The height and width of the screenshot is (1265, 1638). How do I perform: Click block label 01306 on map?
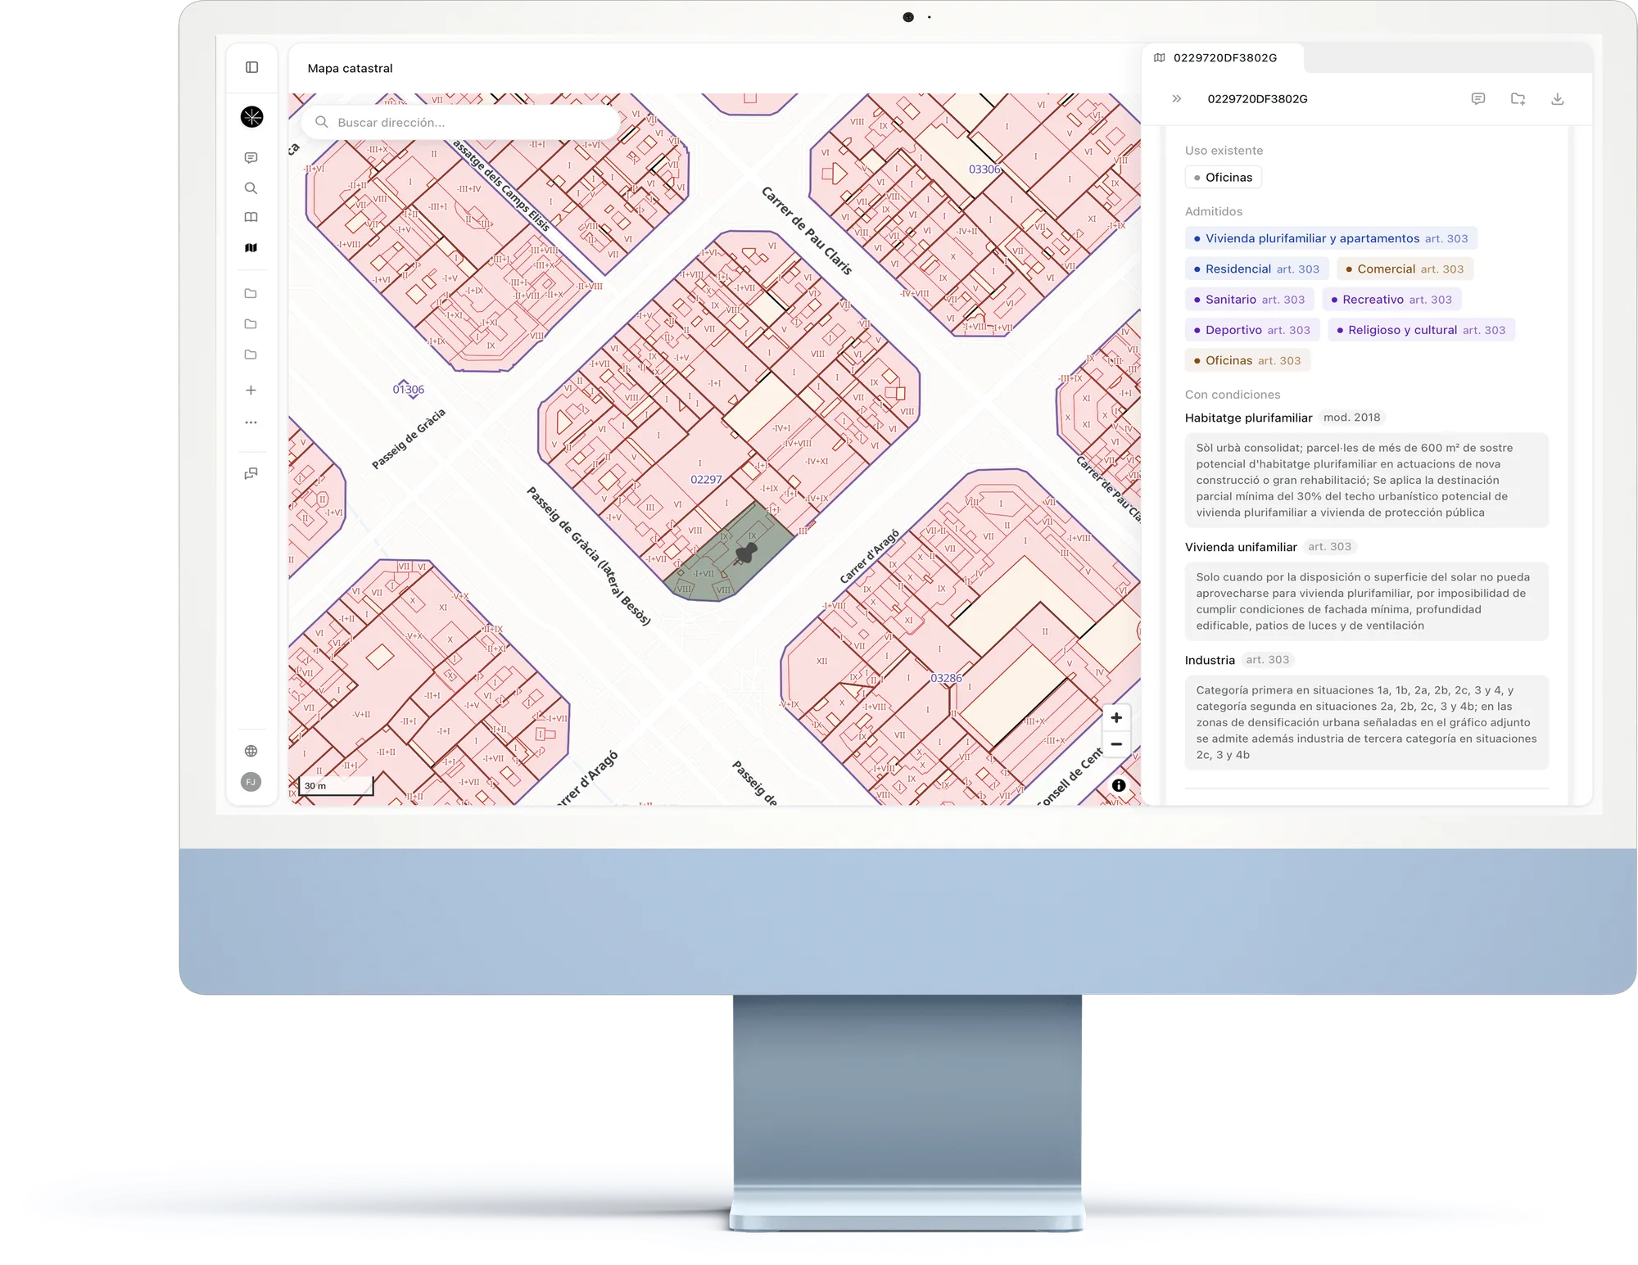coord(408,390)
